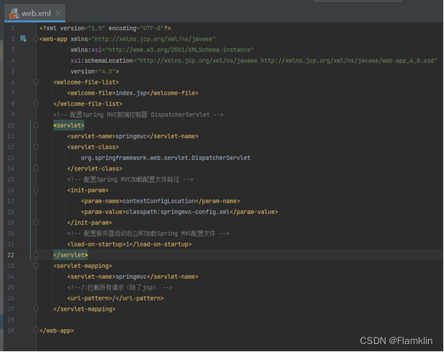Screen dimensions: 444x352
Task: Click the fold end marker at line 14
Action: pyautogui.click(x=35, y=168)
